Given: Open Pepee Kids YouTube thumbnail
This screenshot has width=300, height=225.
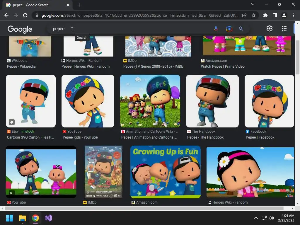Looking at the screenshot, I should tap(88, 101).
